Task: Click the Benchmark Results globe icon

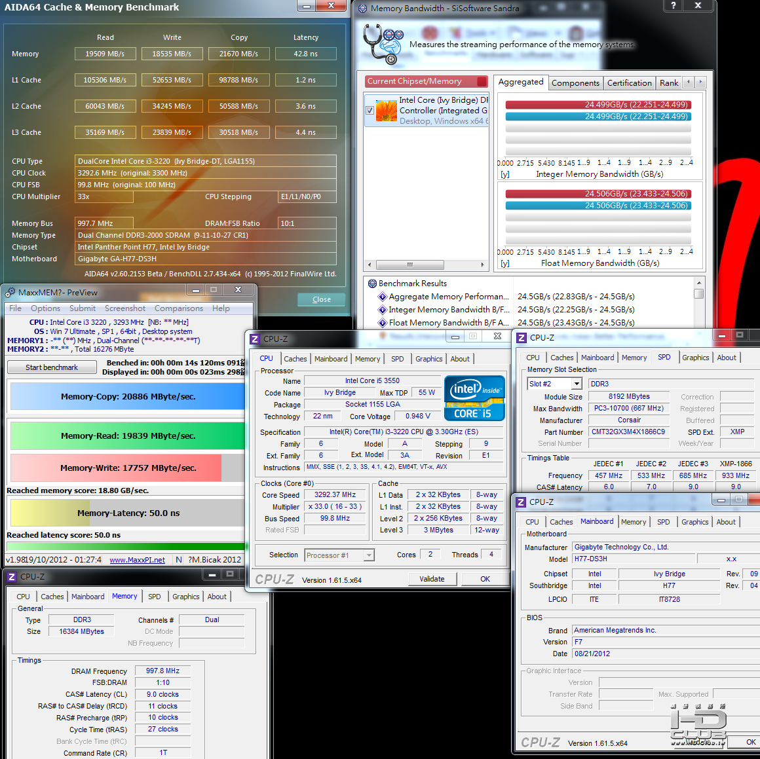Action: tap(372, 284)
